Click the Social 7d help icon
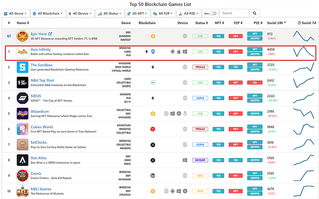This screenshot has height=199, width=319. [x=299, y=23]
